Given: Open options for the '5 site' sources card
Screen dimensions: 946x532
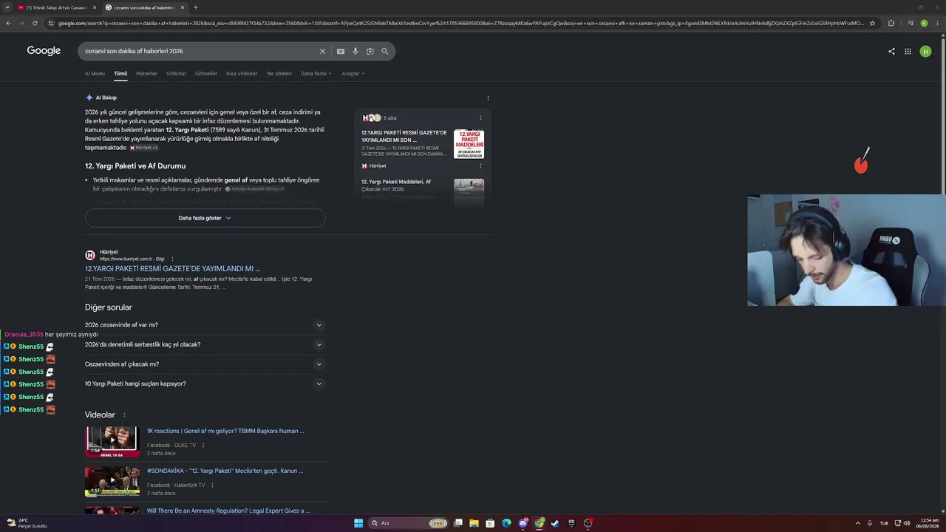Looking at the screenshot, I should click(x=480, y=118).
